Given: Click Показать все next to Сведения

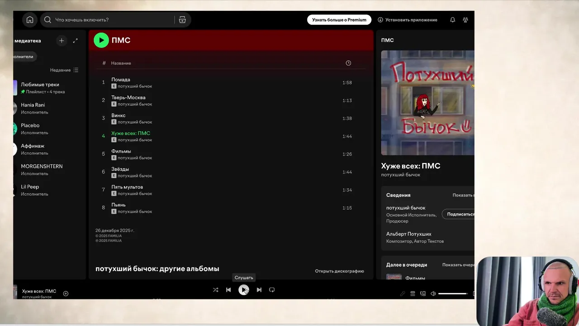Looking at the screenshot, I should [x=464, y=195].
